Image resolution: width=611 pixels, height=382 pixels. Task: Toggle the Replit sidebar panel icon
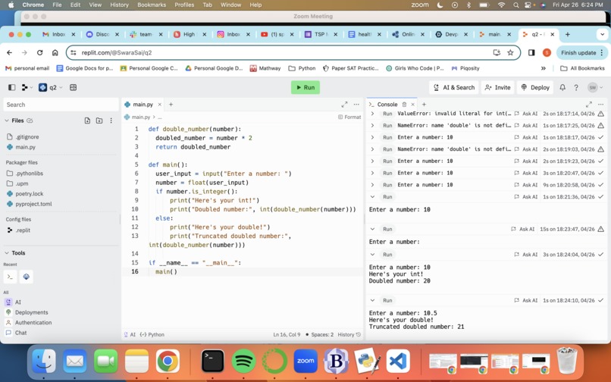coord(11,87)
